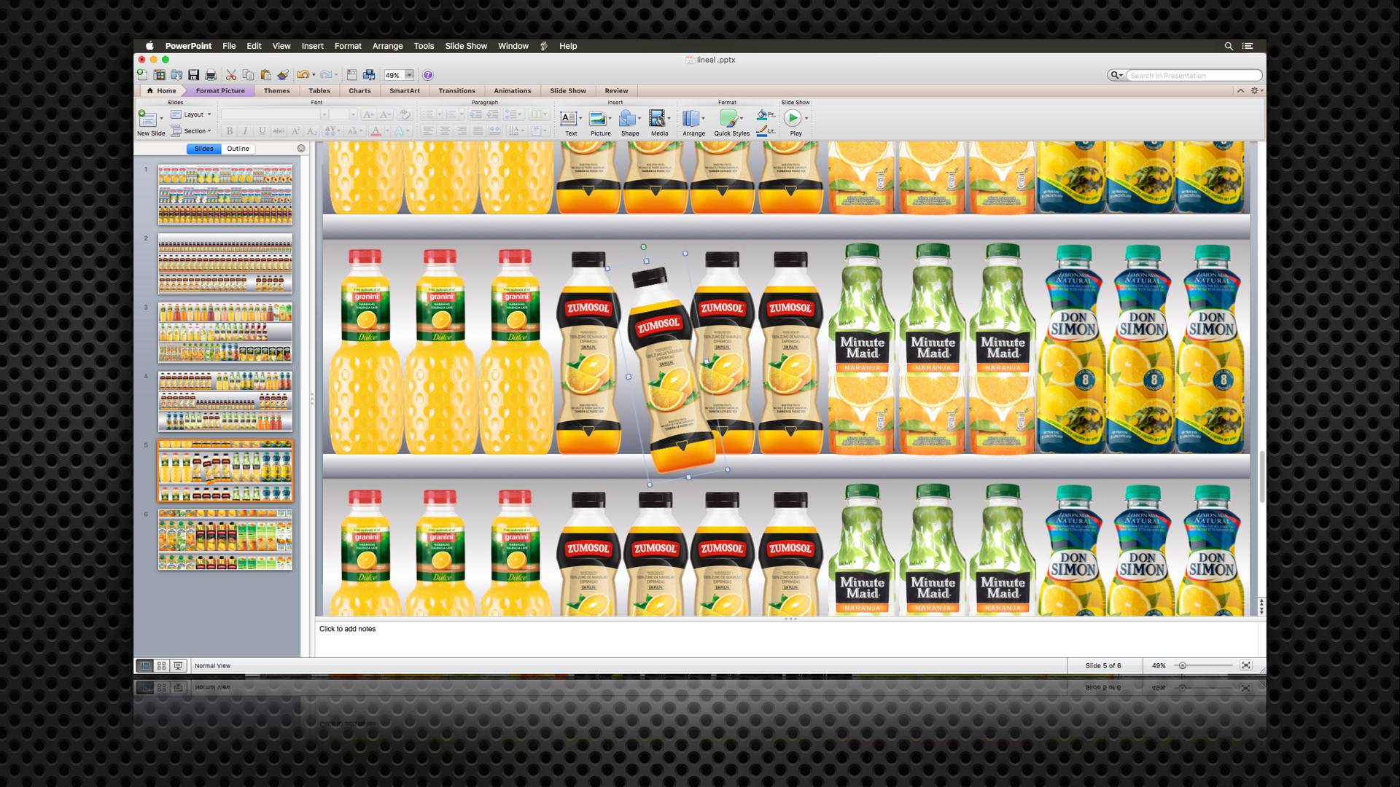Close the slides panel with X button

(x=301, y=149)
